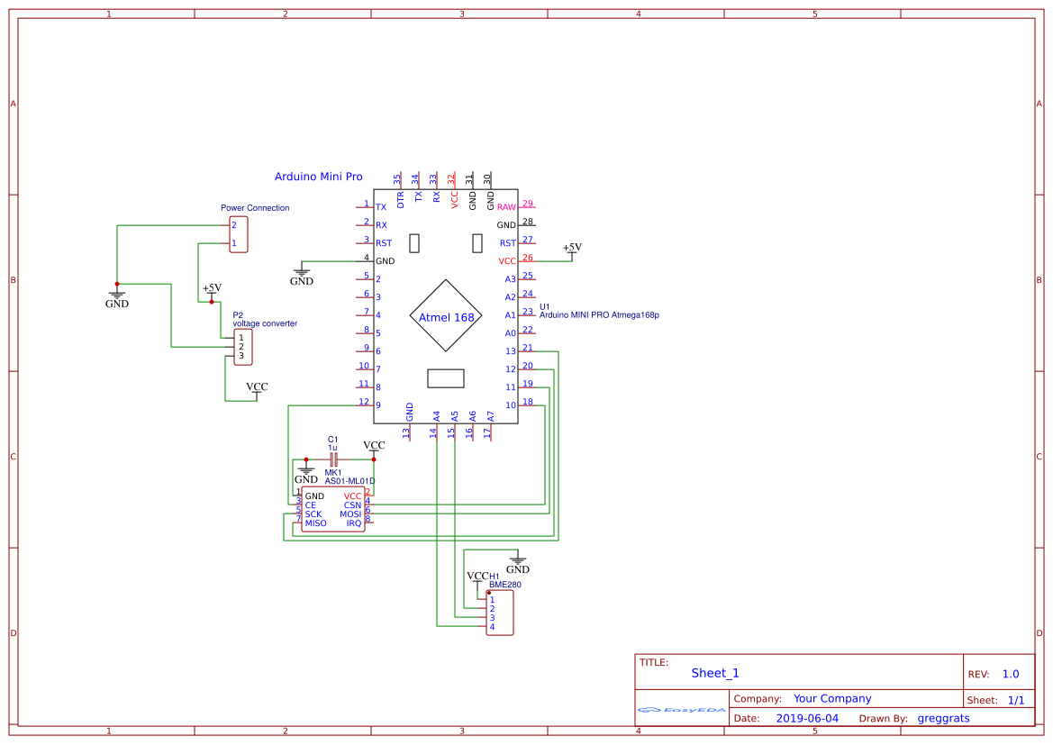Select the GND symbol wired to Arduino pin 4
This screenshot has width=1053, height=745.
302,276
